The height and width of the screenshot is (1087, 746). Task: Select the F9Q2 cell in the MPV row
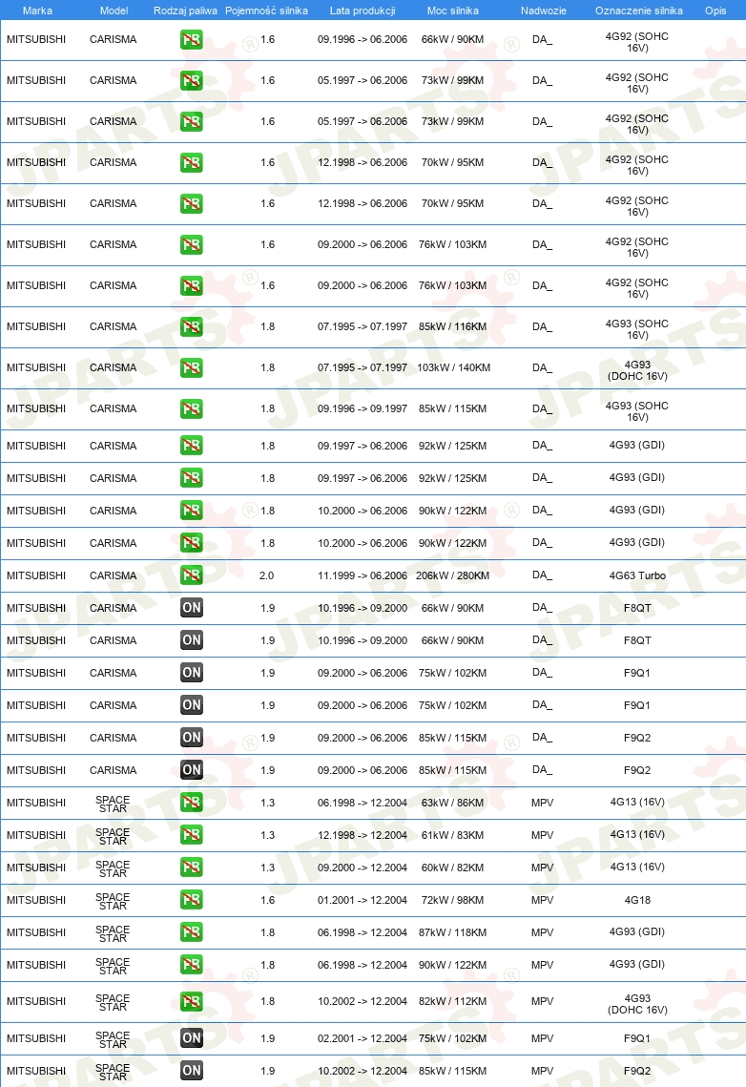tap(637, 1071)
